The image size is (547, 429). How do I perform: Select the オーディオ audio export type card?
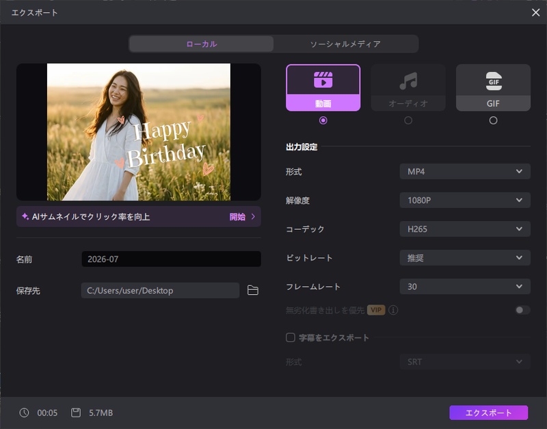coord(408,88)
